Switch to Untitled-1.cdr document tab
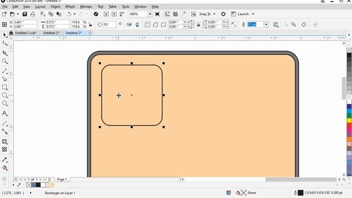352x198 pixels. point(26,33)
